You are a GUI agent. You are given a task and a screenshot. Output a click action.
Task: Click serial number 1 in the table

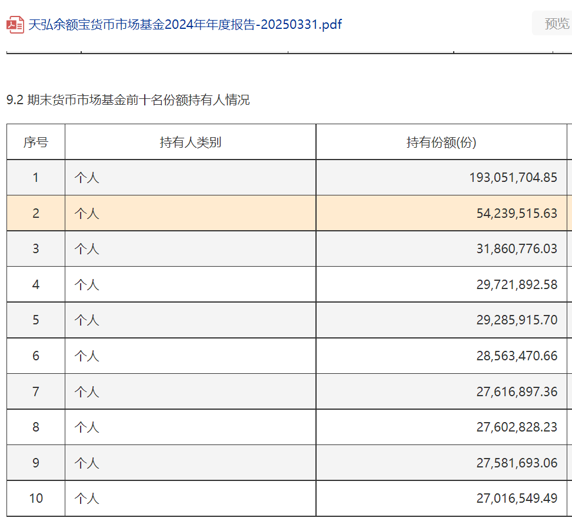(36, 178)
